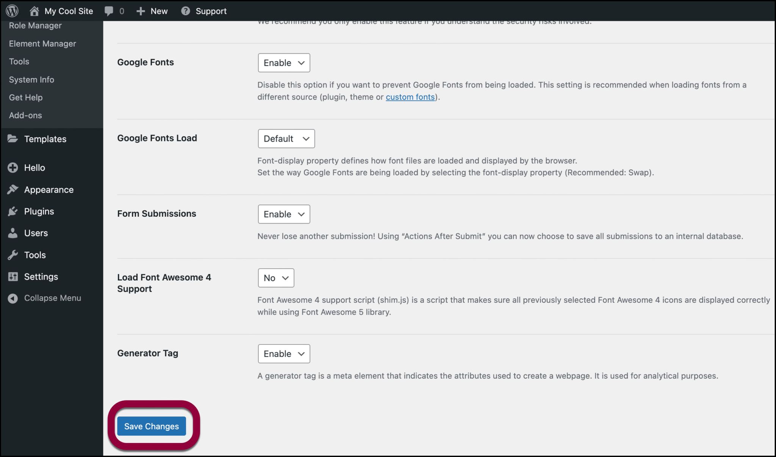Click the Users icon in sidebar
Viewport: 776px width, 457px height.
13,233
